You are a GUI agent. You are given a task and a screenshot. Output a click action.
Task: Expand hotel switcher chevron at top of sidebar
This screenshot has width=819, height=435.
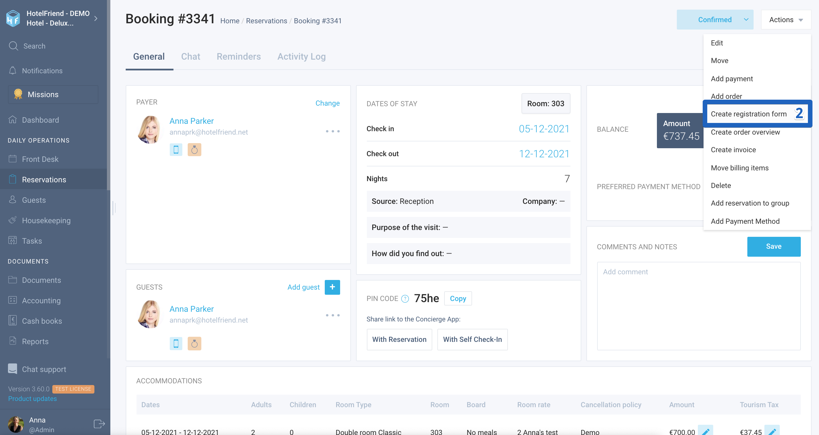pos(96,18)
